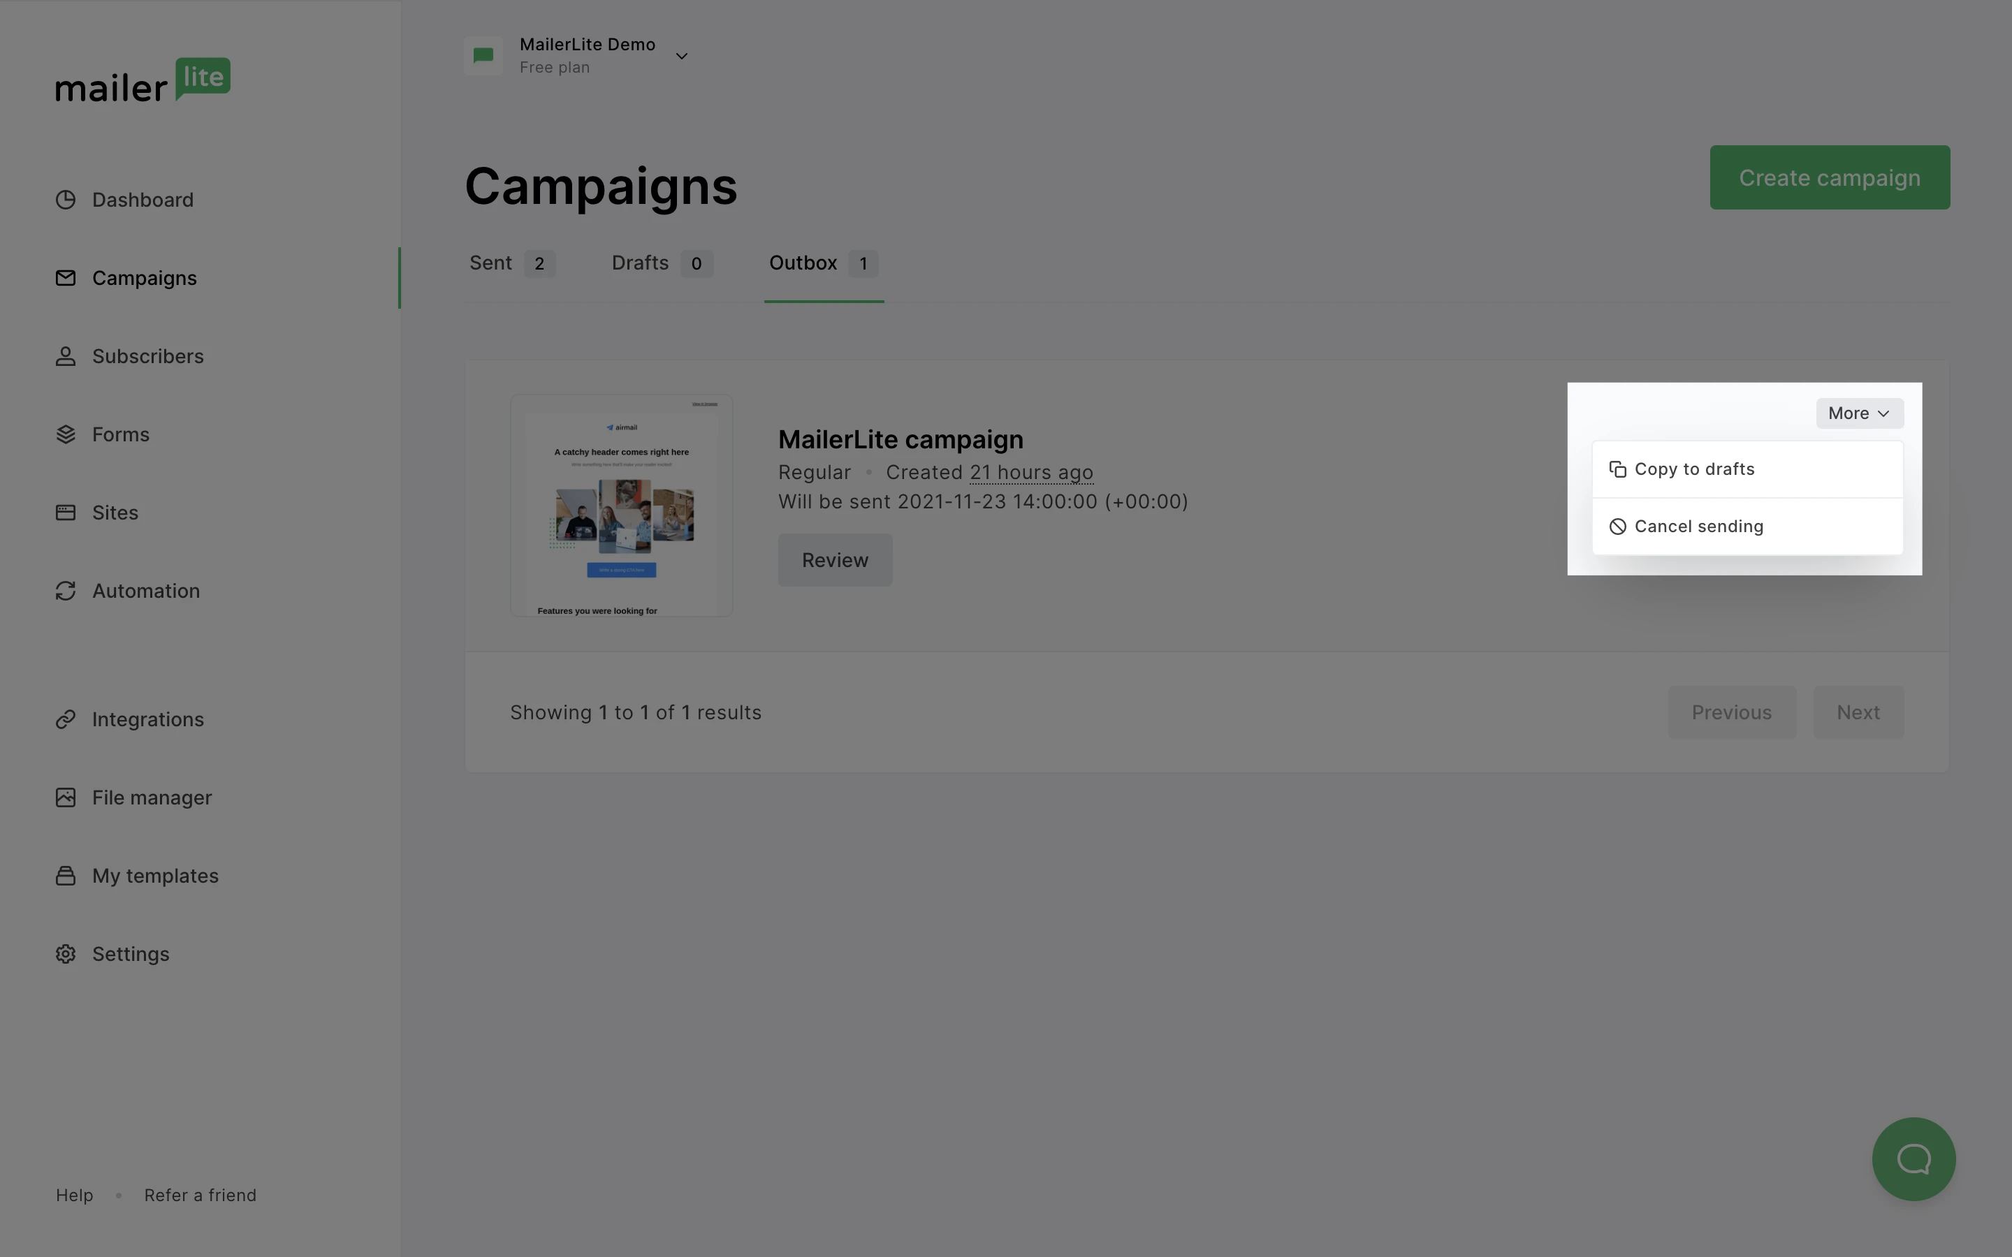Open Settings via the gear icon
2012x1257 pixels.
pos(66,953)
